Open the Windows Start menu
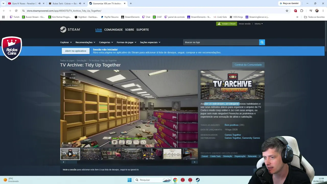The image size is (327, 184). (130, 180)
